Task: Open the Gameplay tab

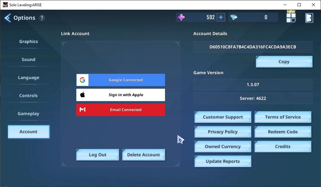Action: [28, 113]
